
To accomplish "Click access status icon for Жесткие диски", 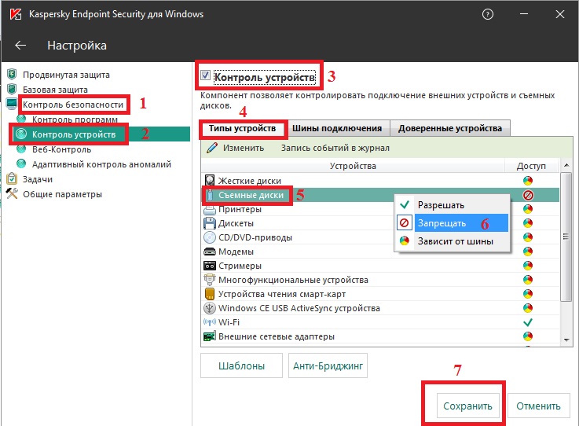I will click(528, 181).
